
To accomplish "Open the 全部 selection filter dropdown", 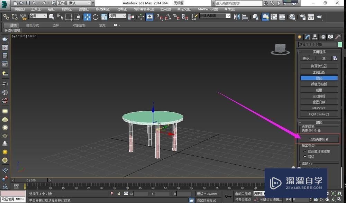I will click(38, 16).
